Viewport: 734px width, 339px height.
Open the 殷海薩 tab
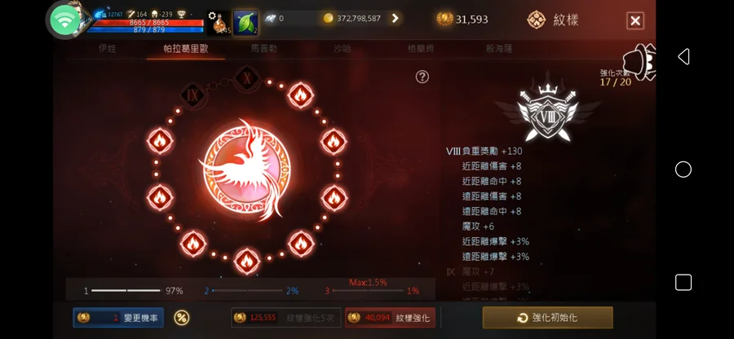(x=499, y=49)
